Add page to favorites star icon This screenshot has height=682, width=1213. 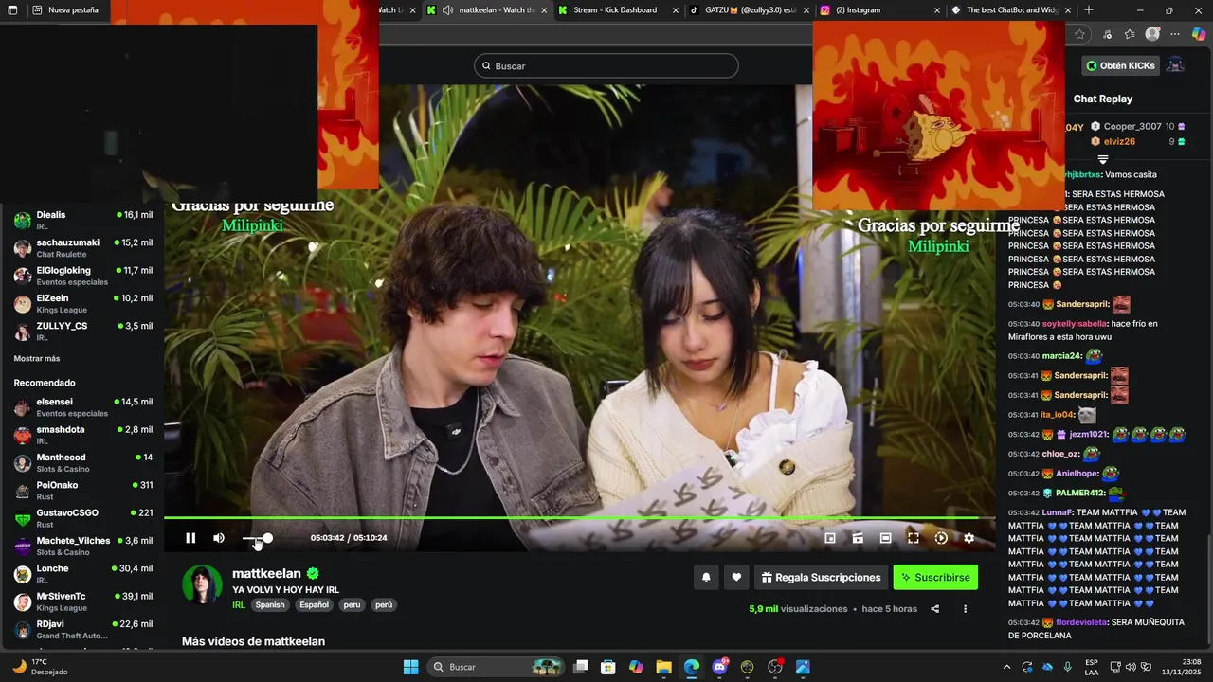click(x=1079, y=34)
